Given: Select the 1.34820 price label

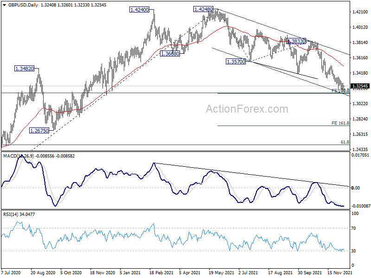Looking at the screenshot, I should pyautogui.click(x=25, y=69).
